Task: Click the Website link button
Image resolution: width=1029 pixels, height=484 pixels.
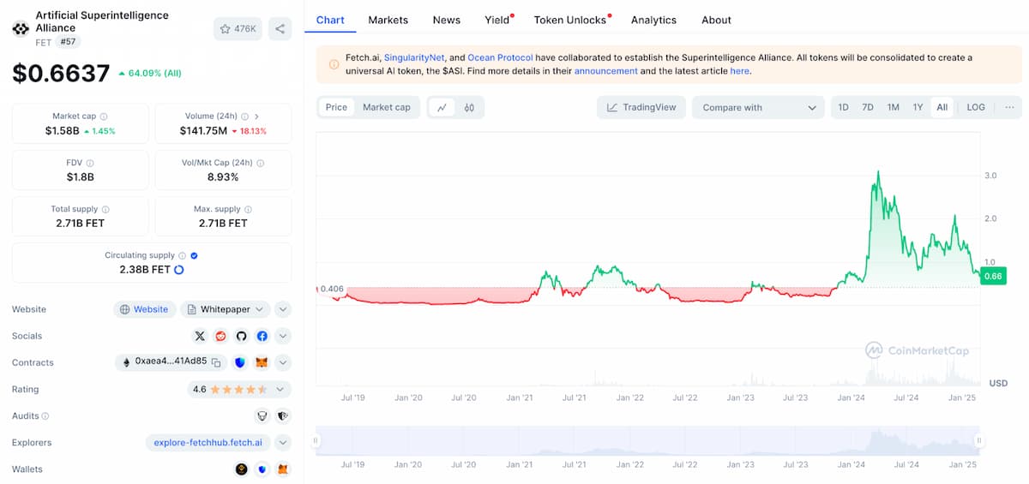Action: tap(144, 309)
